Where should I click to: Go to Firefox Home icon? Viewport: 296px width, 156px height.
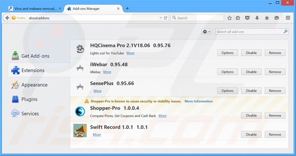[x=267, y=18]
